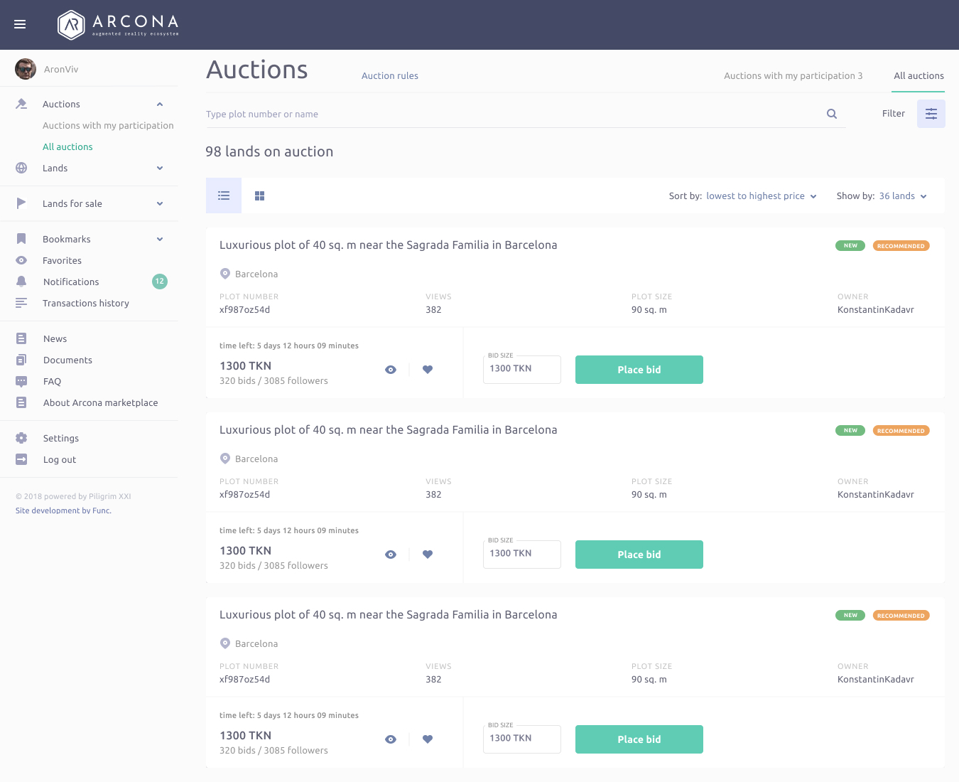Favorite the second auction with heart

(428, 555)
